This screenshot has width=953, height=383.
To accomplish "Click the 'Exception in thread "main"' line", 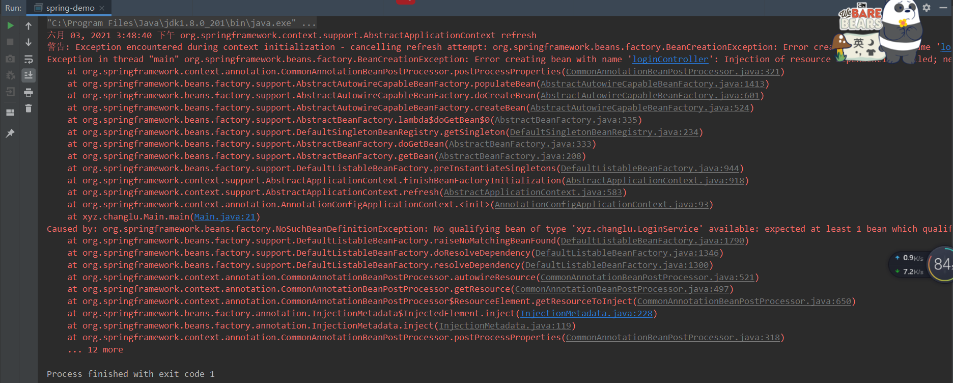I will (499, 59).
